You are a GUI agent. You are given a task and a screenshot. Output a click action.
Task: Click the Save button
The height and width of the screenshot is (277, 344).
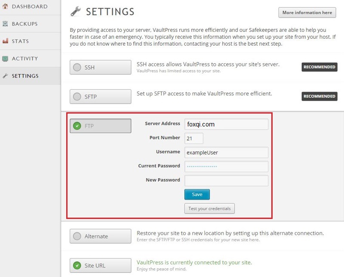[x=197, y=194]
